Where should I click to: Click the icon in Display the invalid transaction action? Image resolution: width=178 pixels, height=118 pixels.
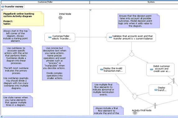point(101,70)
